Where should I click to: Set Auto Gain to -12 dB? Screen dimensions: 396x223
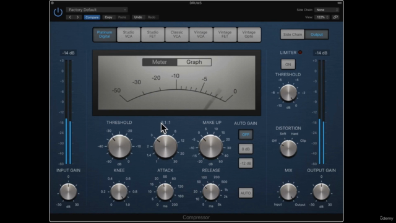tap(246, 164)
